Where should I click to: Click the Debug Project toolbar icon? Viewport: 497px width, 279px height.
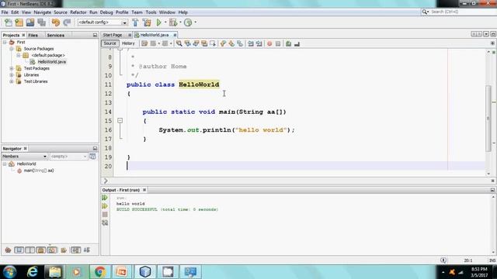point(173,22)
